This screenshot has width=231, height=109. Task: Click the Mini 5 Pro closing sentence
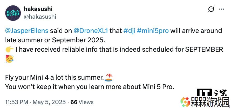[x=90, y=87]
